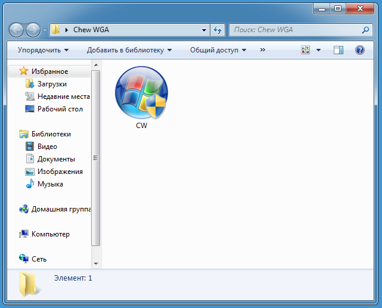Viewport: 382px width, 308px height.
Task: Open Загрузки folder in favorites
Action: (51, 84)
